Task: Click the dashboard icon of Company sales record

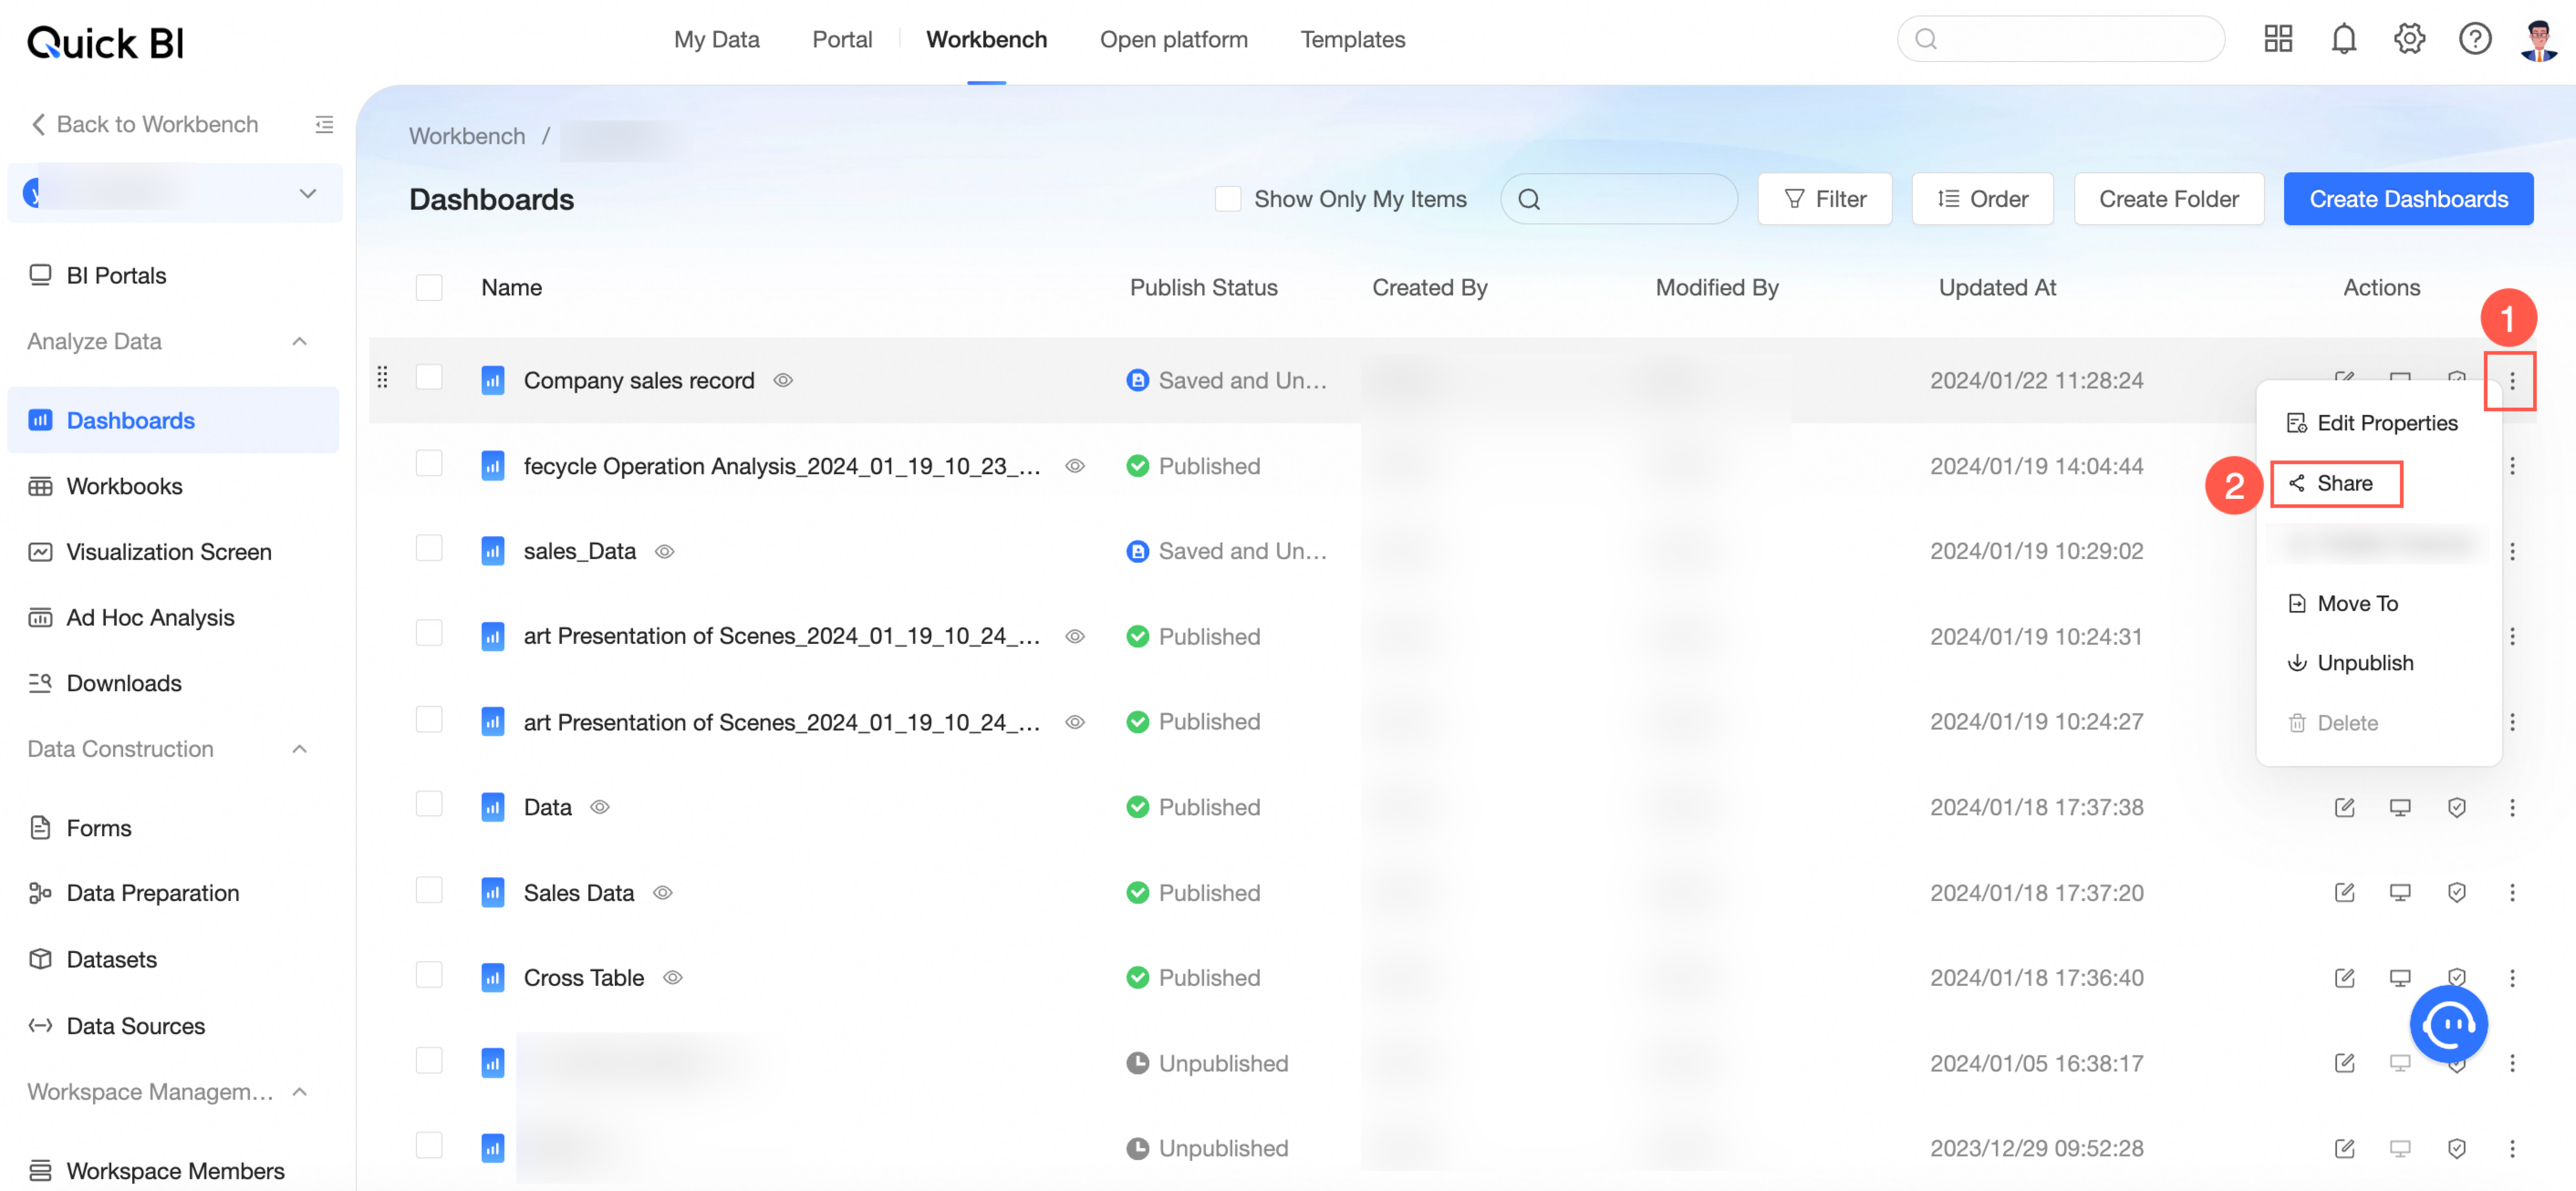Action: 493,381
